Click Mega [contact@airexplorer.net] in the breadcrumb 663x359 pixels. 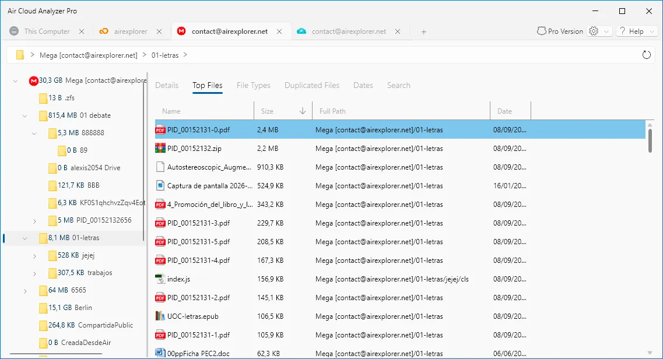pyautogui.click(x=89, y=55)
